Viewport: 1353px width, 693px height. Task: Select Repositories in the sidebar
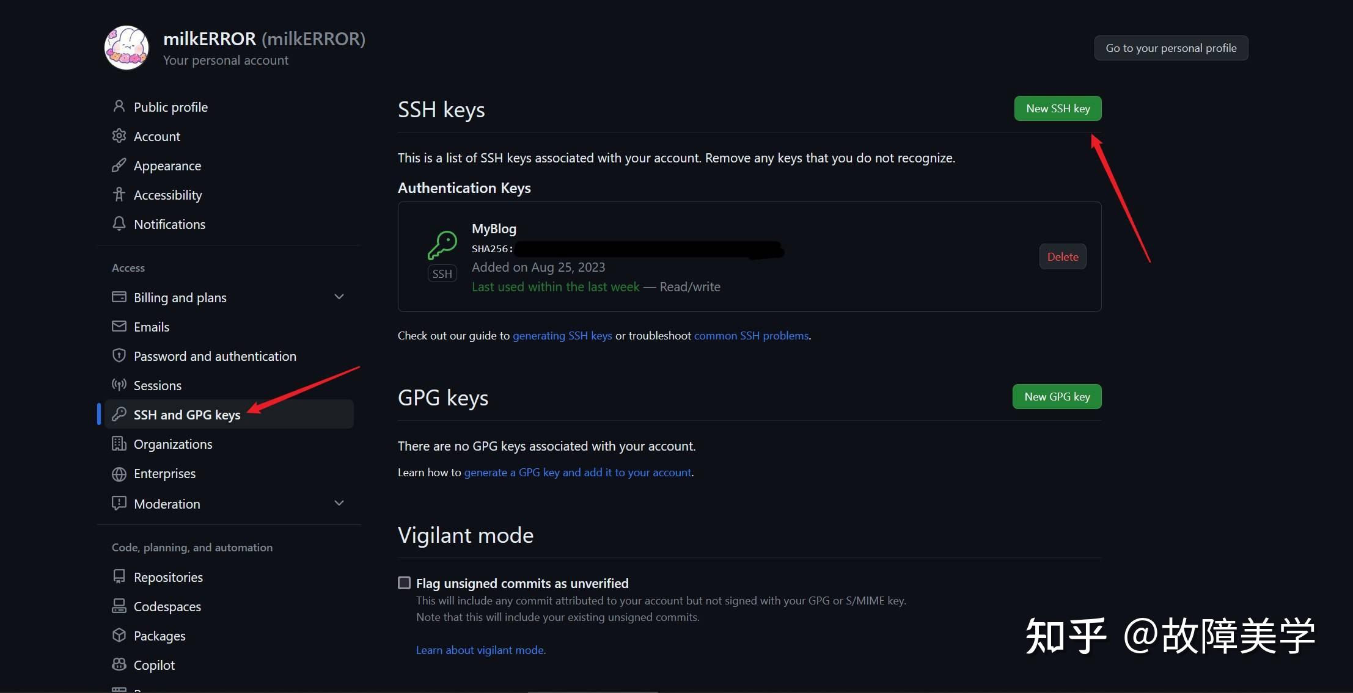tap(168, 576)
